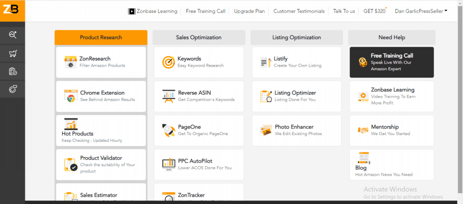
Task: Open Customer Testimonials in top navigation
Action: coord(299,11)
